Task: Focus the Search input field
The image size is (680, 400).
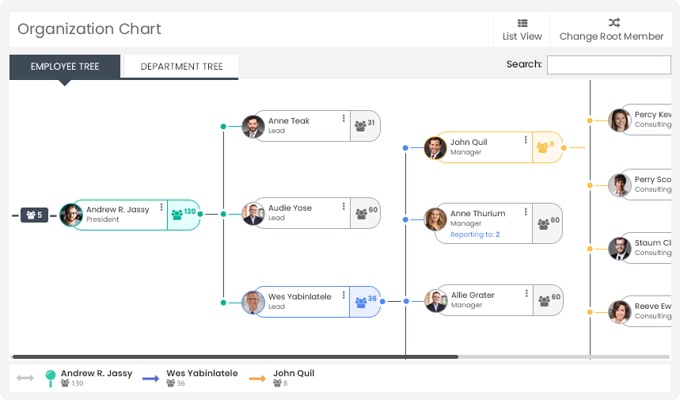Action: (609, 65)
